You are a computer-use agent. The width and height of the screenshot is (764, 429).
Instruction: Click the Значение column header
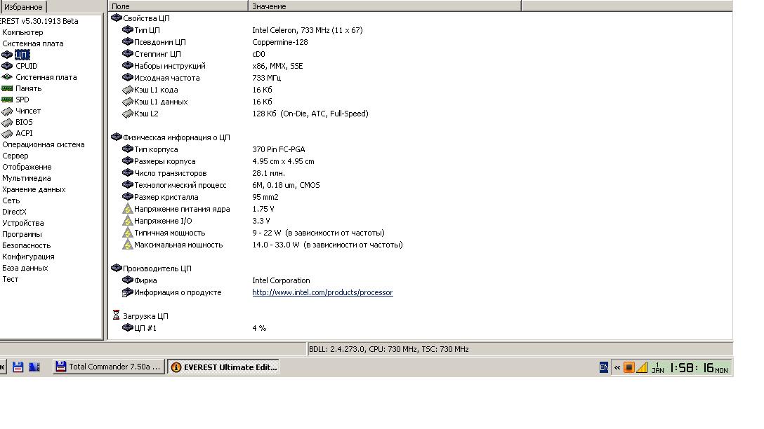pyautogui.click(x=384, y=6)
